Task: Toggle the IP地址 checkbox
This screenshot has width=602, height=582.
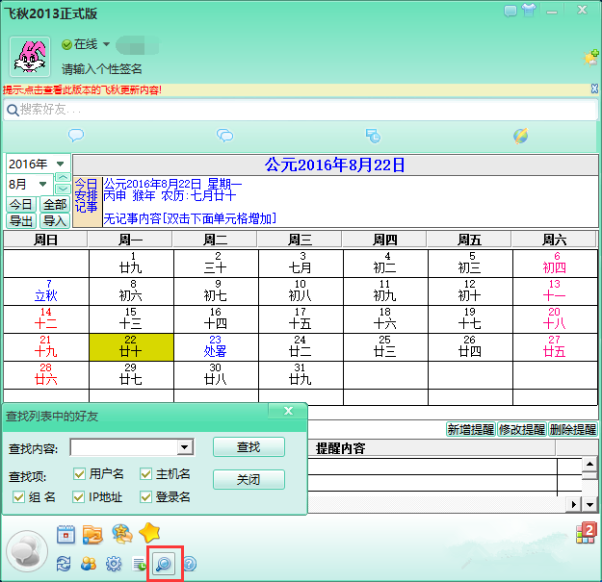Action: (80, 496)
